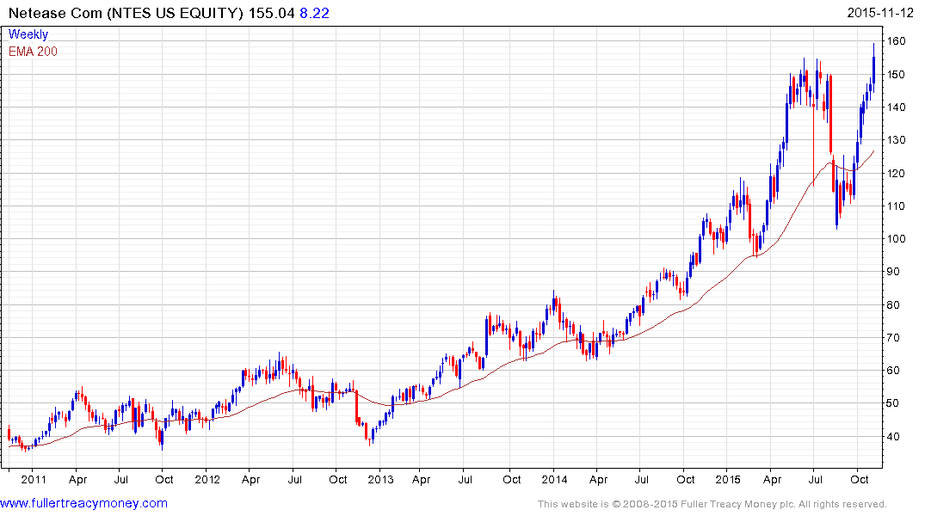The width and height of the screenshot is (925, 516).
Task: Click the 140 price axis label
Action: click(897, 107)
